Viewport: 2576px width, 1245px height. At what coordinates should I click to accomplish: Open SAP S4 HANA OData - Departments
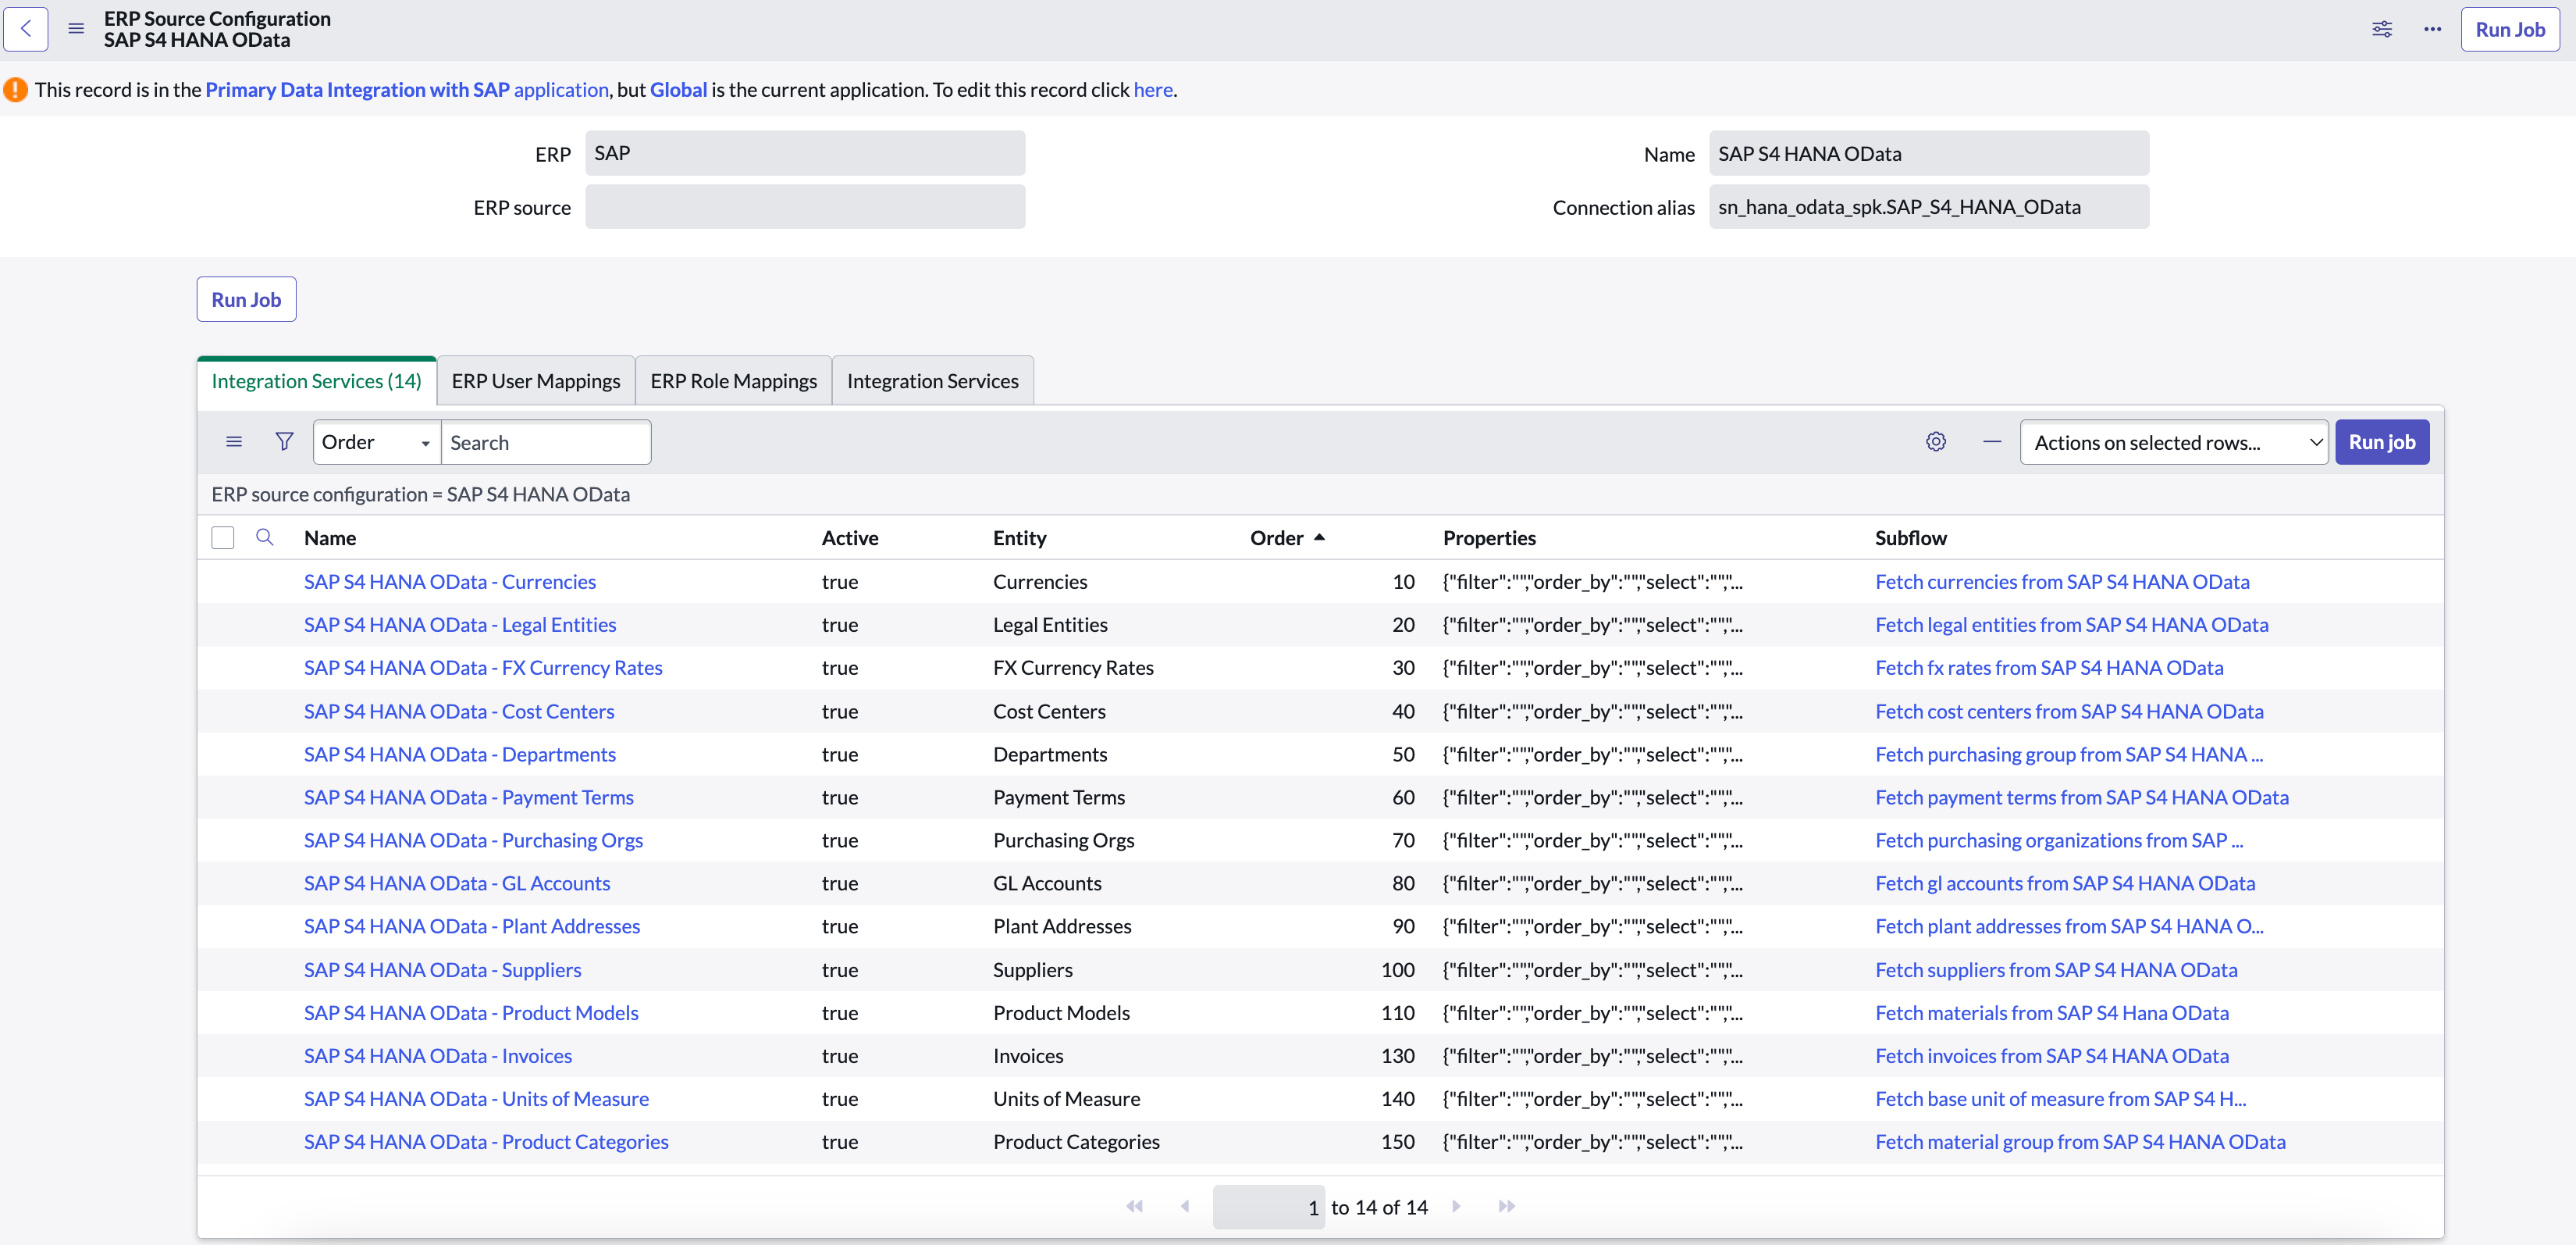[460, 754]
